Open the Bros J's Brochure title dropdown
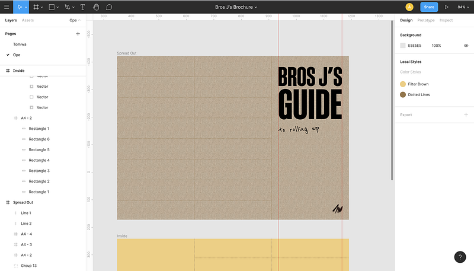 (236, 7)
